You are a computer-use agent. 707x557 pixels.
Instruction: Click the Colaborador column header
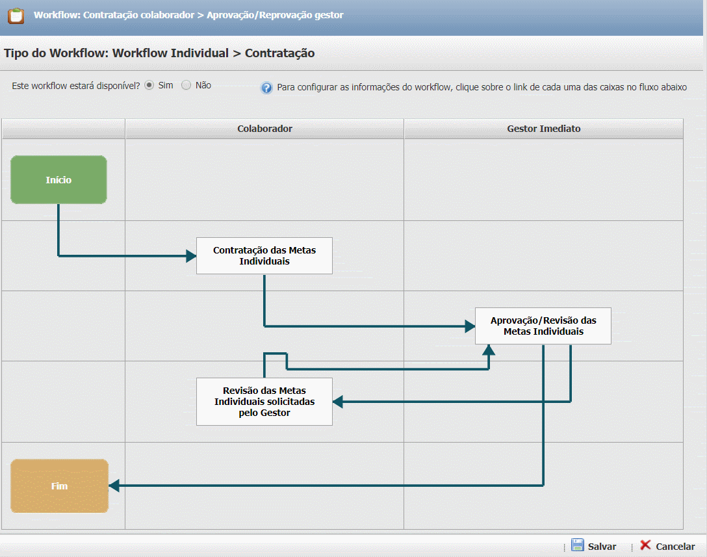coord(264,129)
